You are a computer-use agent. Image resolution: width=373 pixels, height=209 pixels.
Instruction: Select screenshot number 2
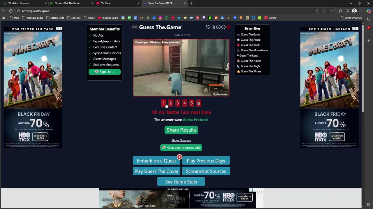(x=170, y=103)
